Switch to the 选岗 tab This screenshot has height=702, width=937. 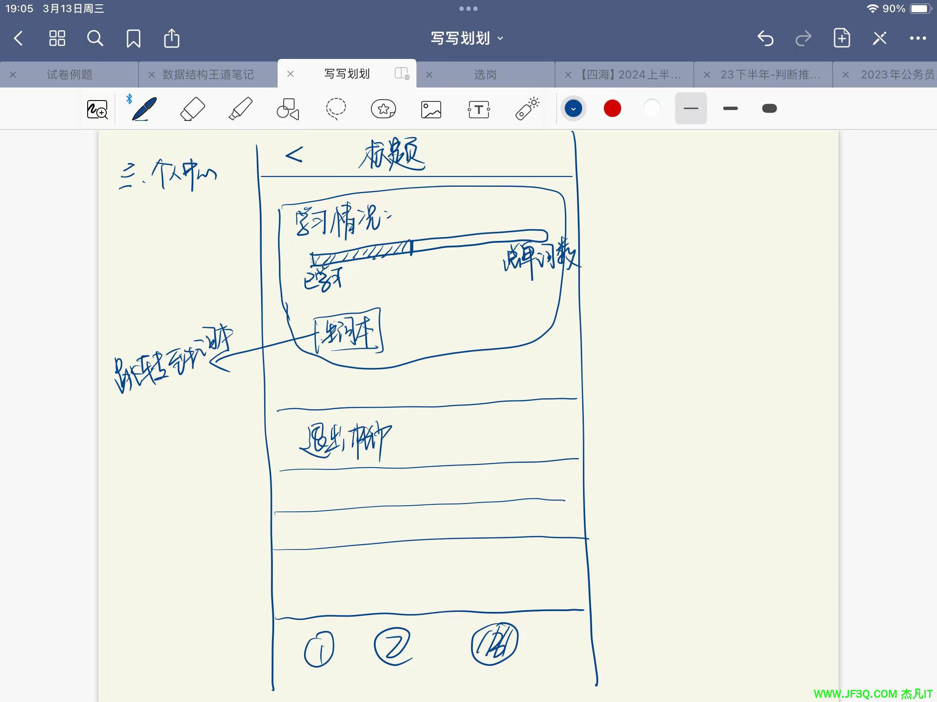485,75
